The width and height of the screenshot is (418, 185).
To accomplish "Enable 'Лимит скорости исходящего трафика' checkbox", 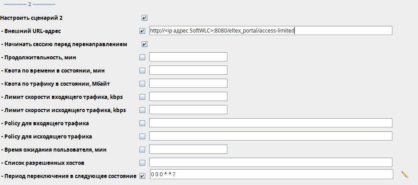I will (x=142, y=110).
